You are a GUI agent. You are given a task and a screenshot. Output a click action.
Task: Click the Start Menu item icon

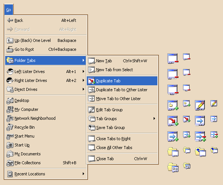pyautogui.click(x=10, y=136)
